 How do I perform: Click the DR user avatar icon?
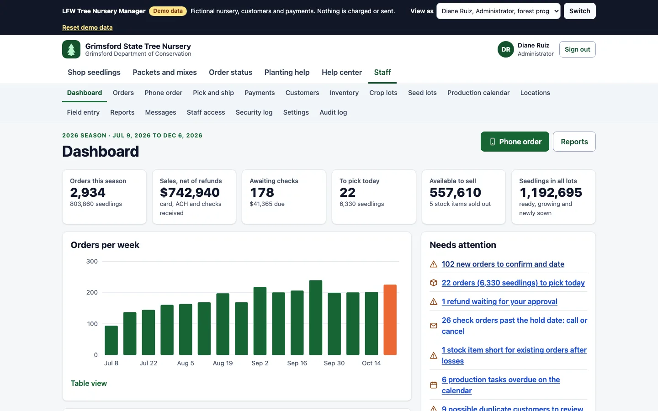click(x=506, y=49)
